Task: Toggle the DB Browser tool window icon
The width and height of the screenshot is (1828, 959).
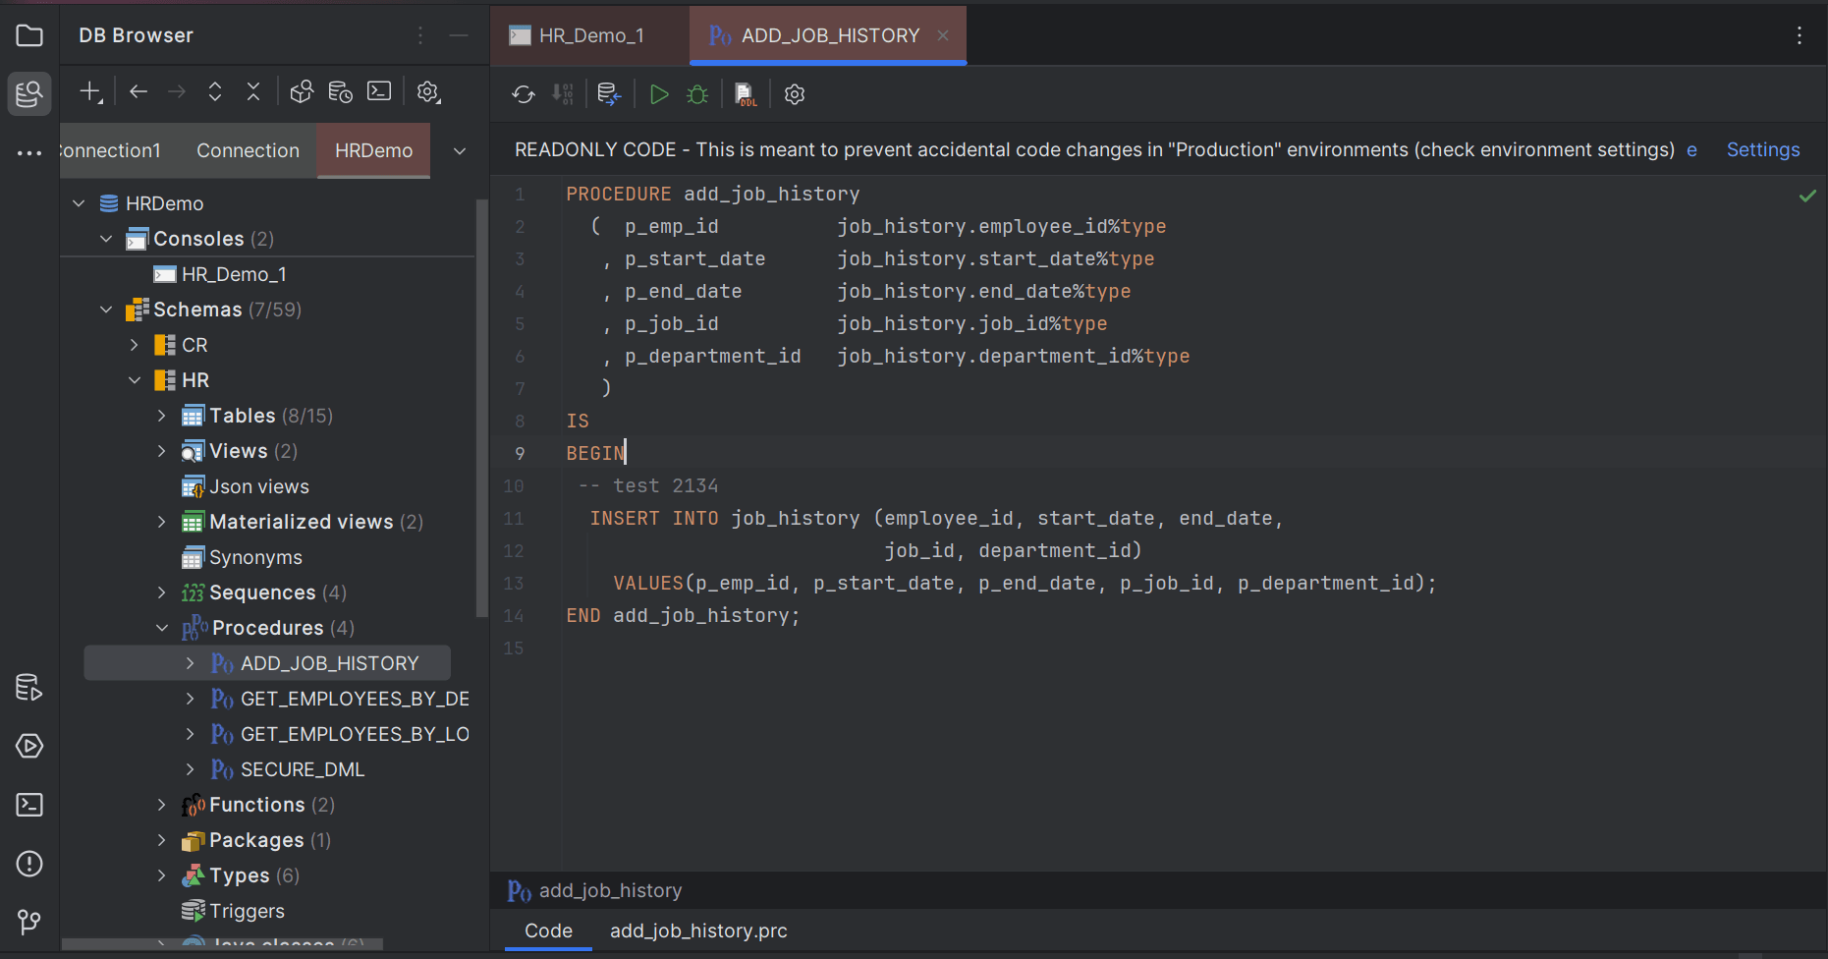Action: pyautogui.click(x=29, y=94)
